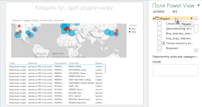This screenshot has height=107, width=202.
Task: Click the calculator icon beside Точна кількість
Action: (x=163, y=43)
